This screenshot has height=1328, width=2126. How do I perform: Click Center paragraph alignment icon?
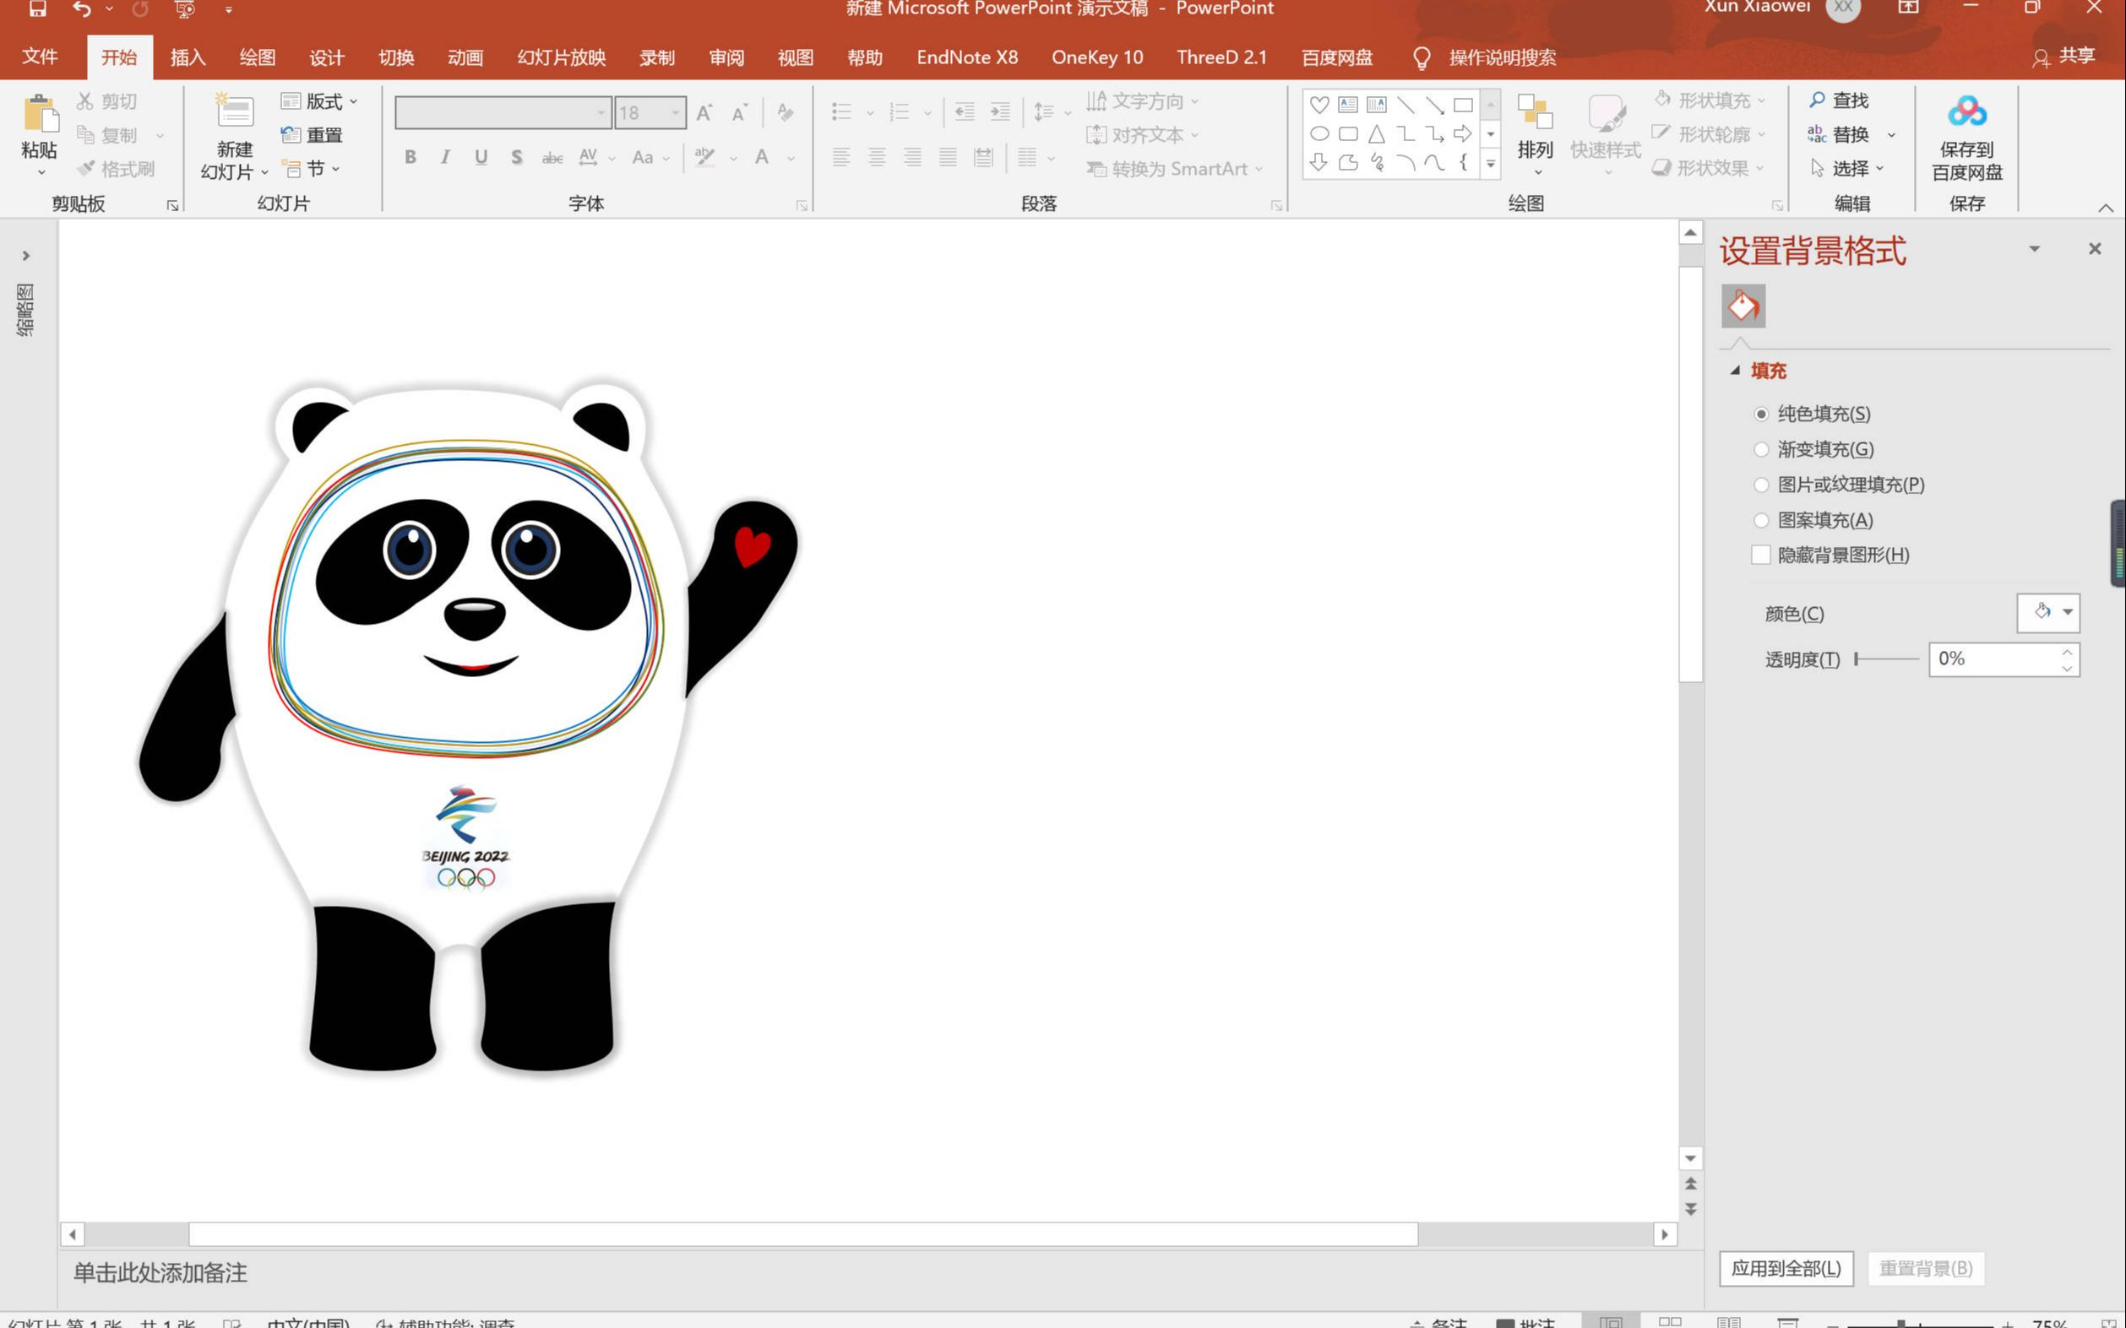click(x=877, y=157)
